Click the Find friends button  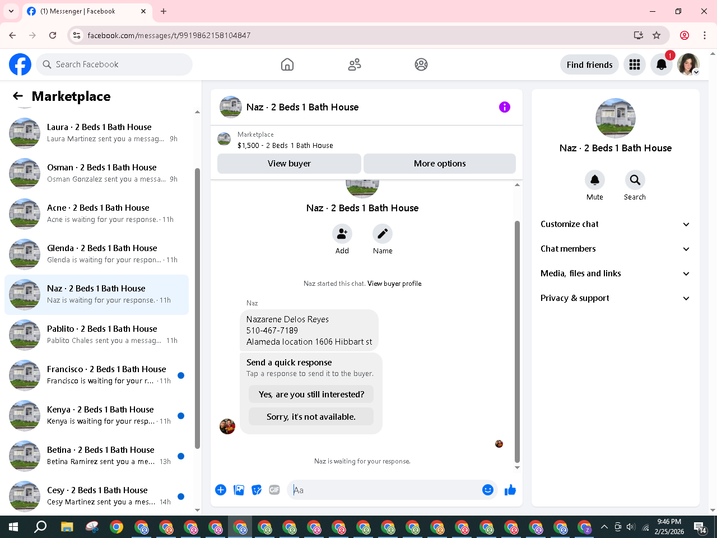tap(589, 64)
